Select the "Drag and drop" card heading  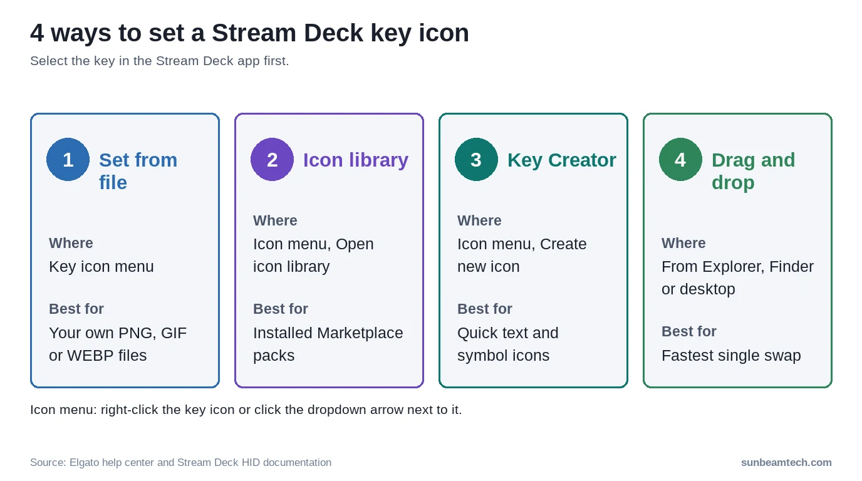[753, 171]
